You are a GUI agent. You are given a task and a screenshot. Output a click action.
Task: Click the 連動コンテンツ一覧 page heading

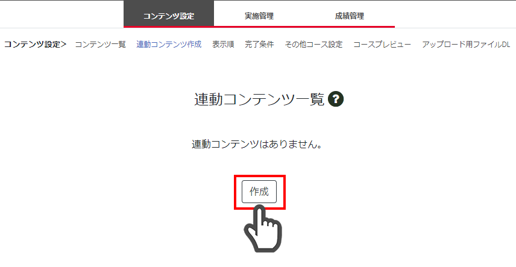[259, 99]
